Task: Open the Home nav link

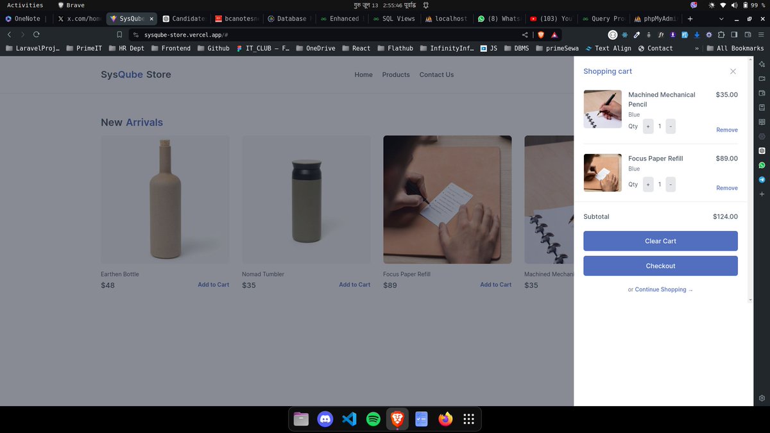Action: (363, 74)
